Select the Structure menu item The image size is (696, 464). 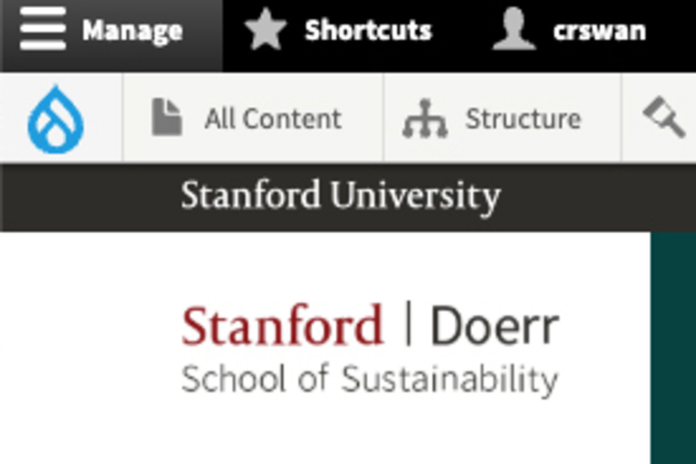[523, 119]
